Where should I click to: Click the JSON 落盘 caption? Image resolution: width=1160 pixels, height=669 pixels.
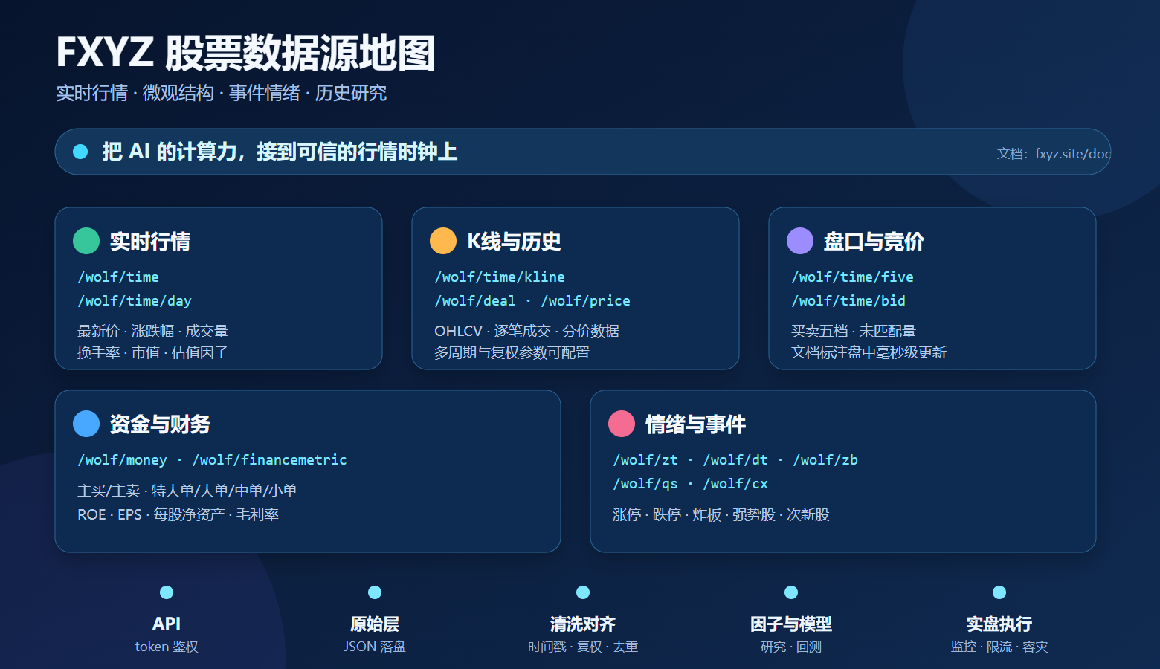375,647
